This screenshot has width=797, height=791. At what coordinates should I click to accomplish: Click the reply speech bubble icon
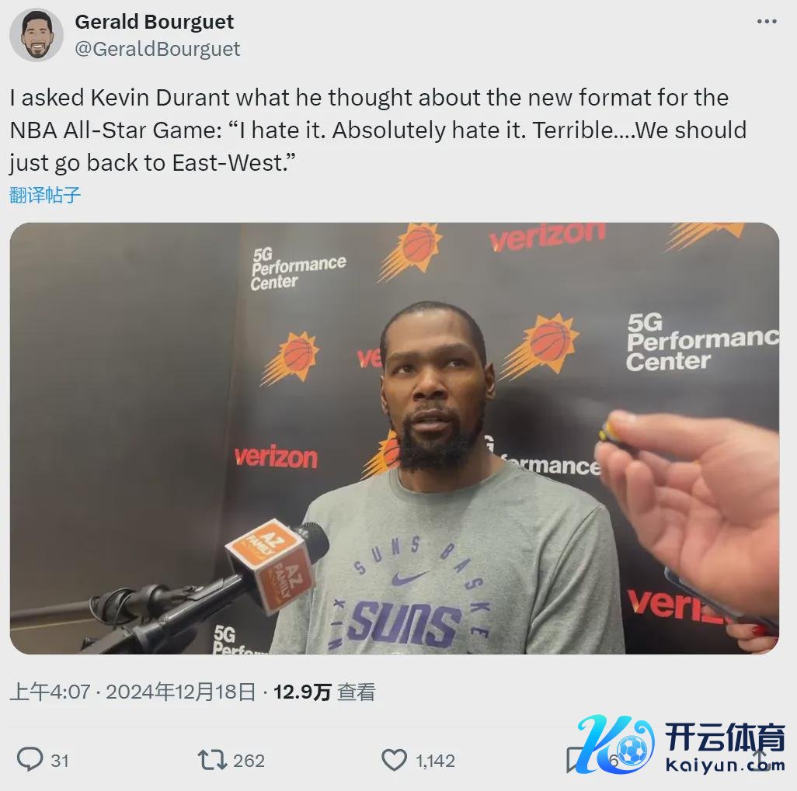pyautogui.click(x=30, y=759)
